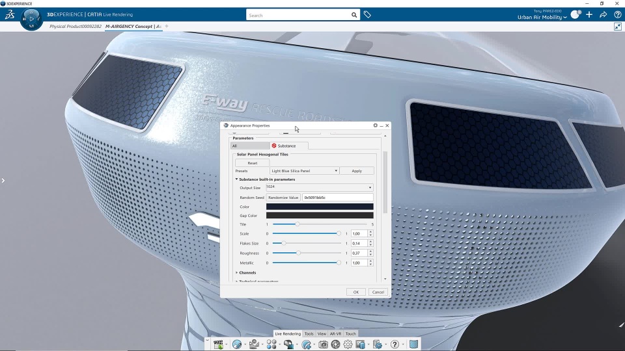625x351 pixels.
Task: Switch to the View tab
Action: [x=322, y=334]
